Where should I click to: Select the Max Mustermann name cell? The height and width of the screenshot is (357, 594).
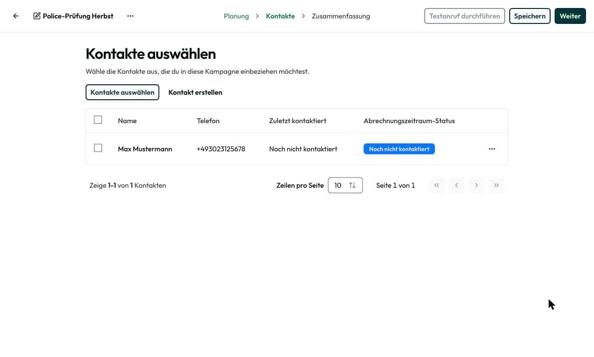[145, 149]
